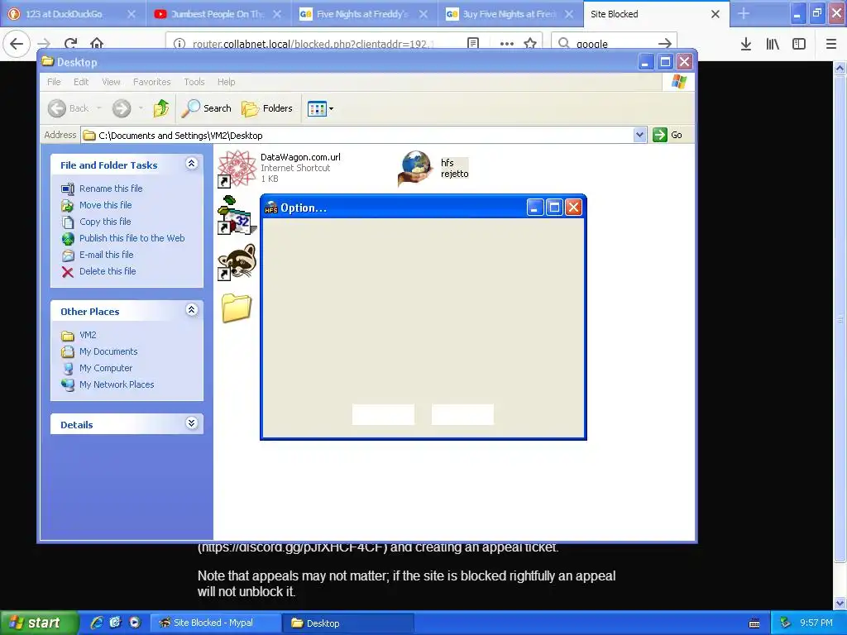
Task: Open the Views dropdown in Explorer toolbar
Action: tap(320, 108)
